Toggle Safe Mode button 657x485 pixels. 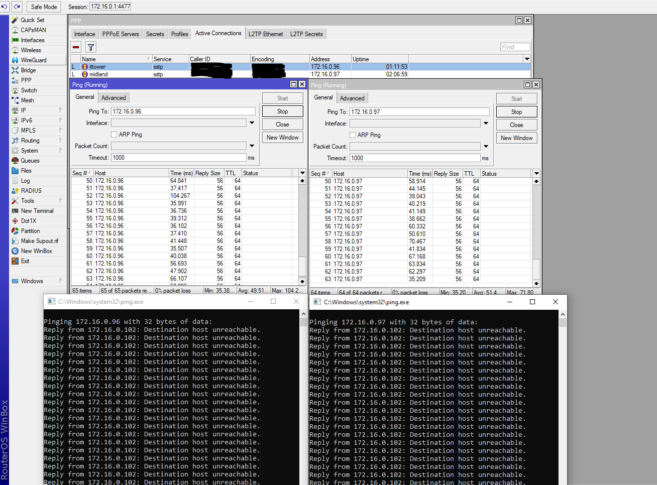point(44,7)
